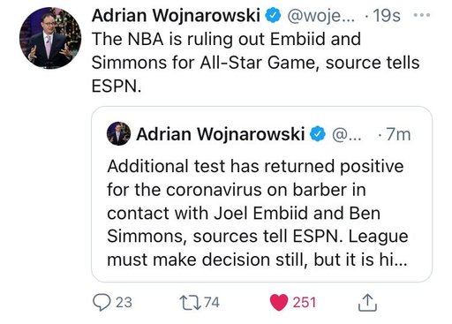Open Adrian Wojnarowski's large profile picture
Screen dimensions: 452x324
50,38
